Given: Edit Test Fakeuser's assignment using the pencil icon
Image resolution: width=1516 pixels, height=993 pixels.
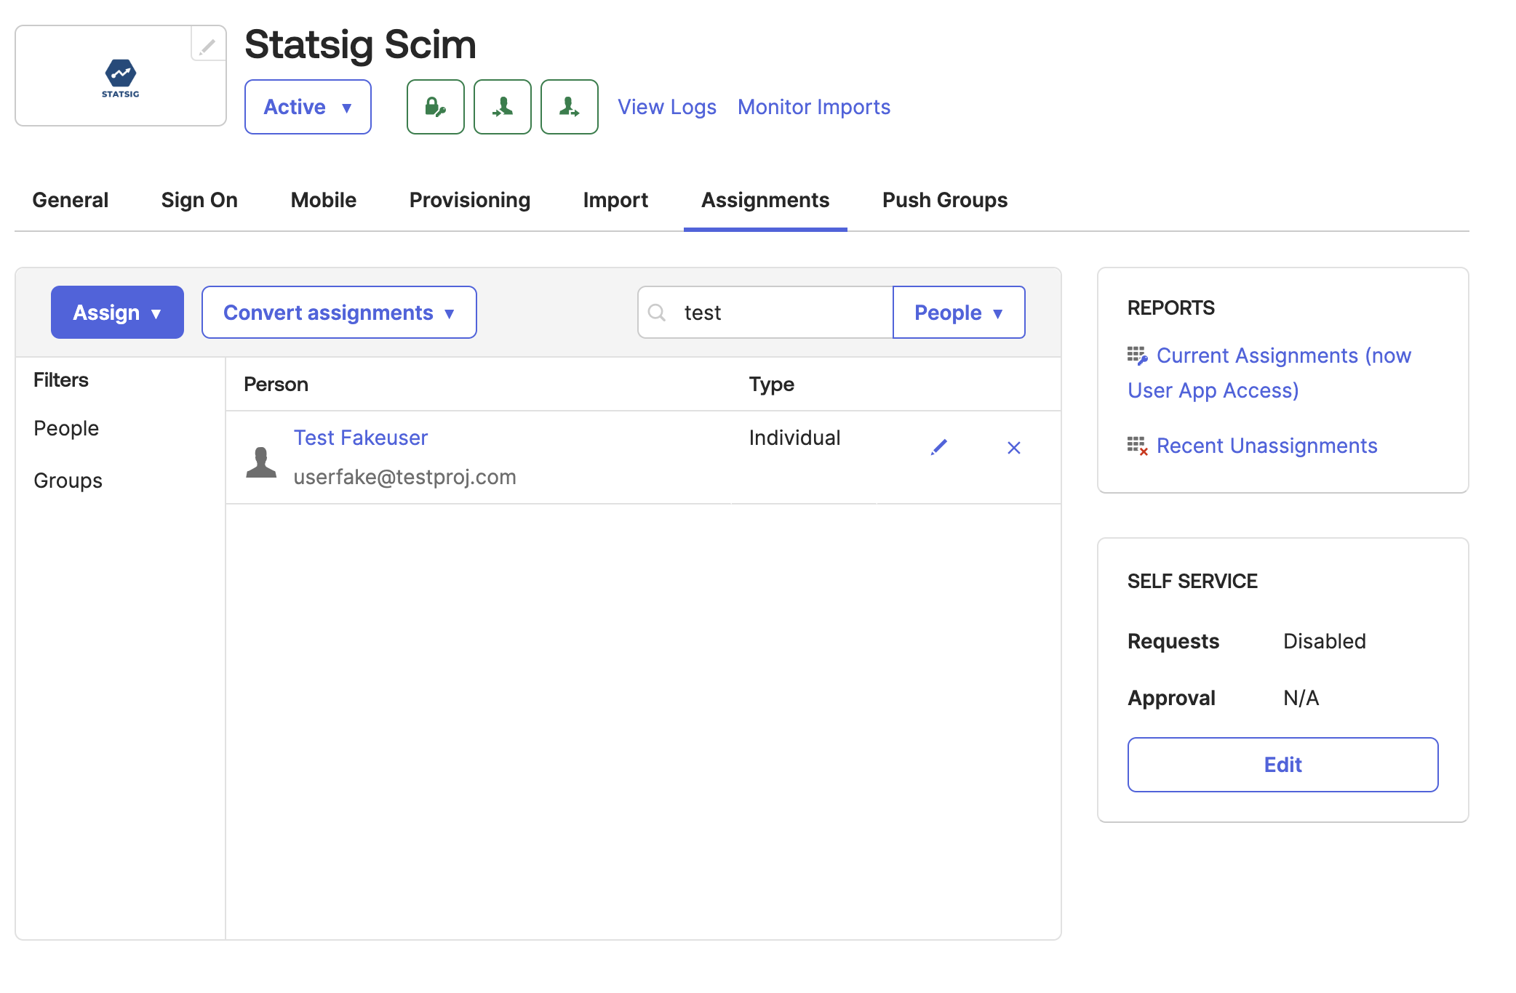Looking at the screenshot, I should click(939, 448).
